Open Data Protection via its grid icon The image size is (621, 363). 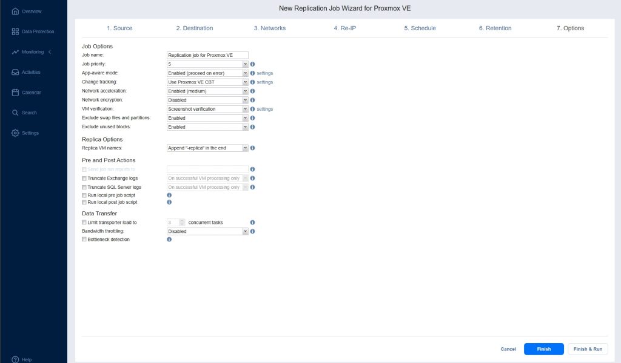tap(15, 31)
